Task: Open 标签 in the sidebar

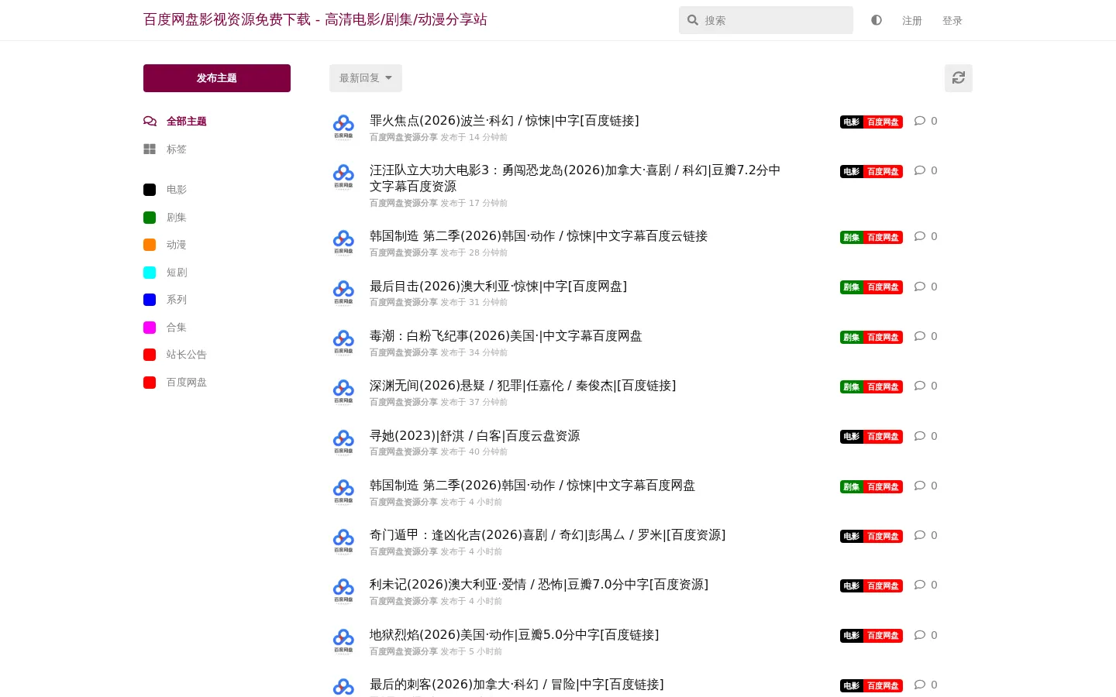Action: click(x=177, y=149)
